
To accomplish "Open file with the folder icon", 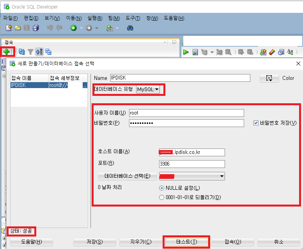I will pyautogui.click(x=18, y=28).
